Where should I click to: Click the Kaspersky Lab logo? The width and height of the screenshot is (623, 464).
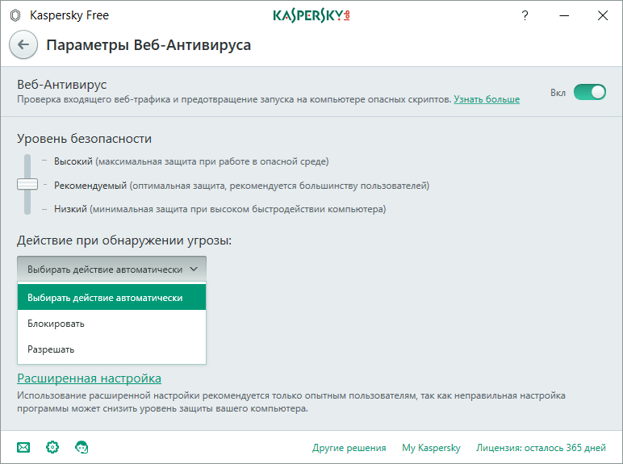(x=311, y=15)
